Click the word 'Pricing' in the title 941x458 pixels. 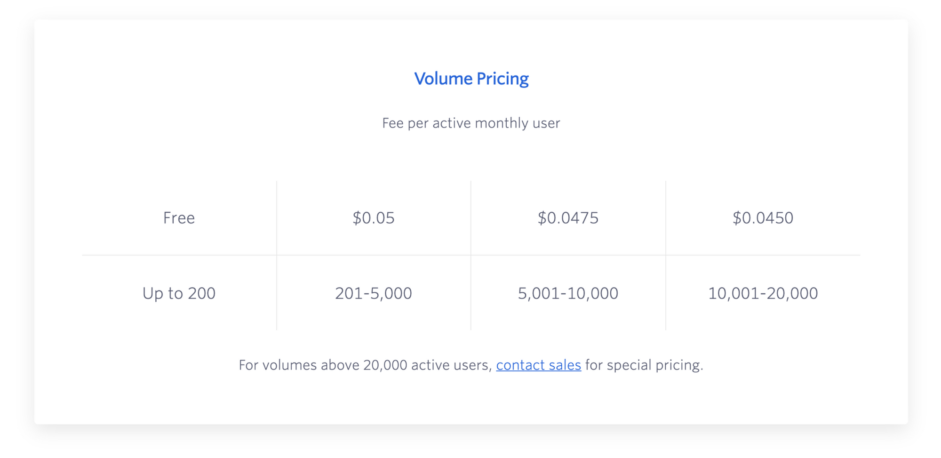click(502, 79)
